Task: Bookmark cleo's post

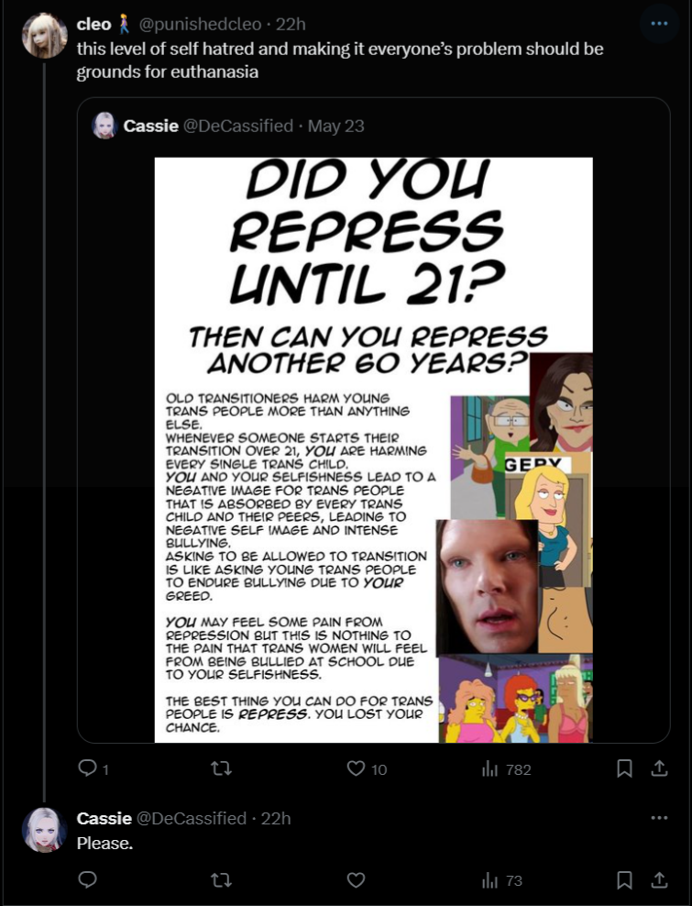Action: point(624,768)
